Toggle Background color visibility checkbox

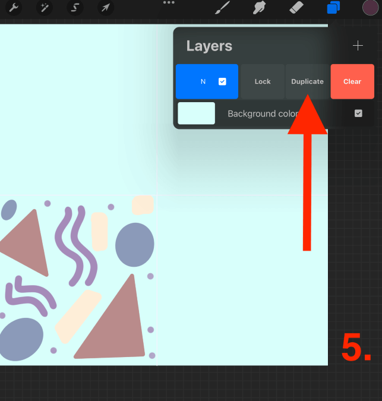tap(358, 113)
